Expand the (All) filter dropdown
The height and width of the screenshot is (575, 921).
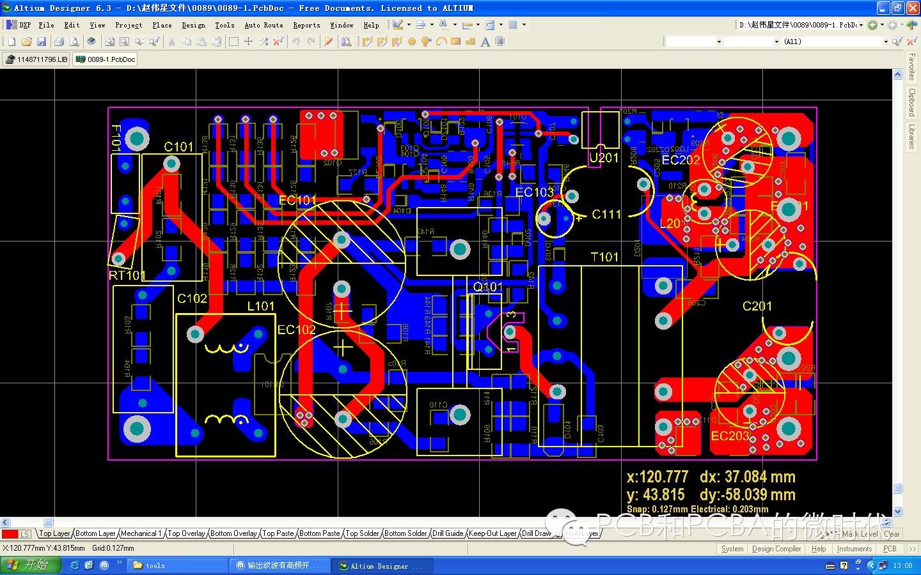click(885, 42)
